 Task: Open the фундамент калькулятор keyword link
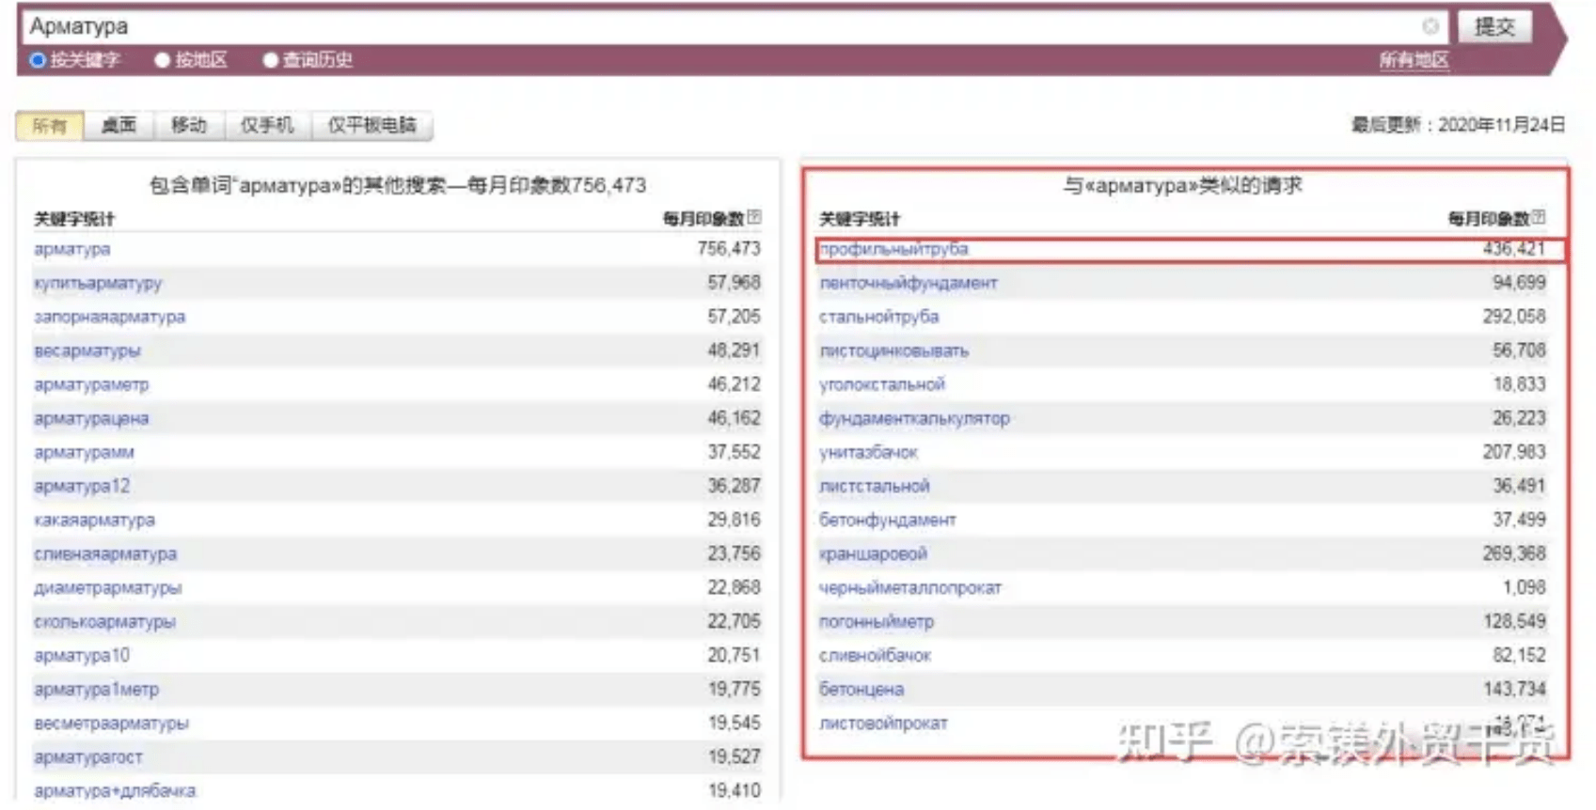[x=914, y=418]
